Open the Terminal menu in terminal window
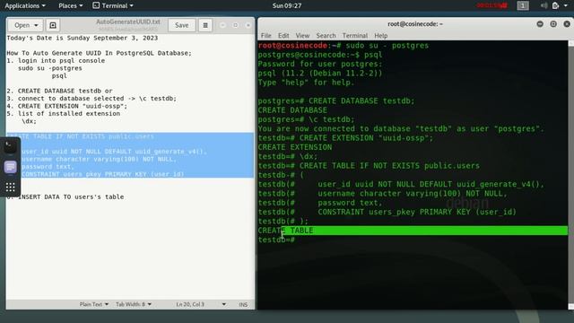 pyautogui.click(x=355, y=36)
